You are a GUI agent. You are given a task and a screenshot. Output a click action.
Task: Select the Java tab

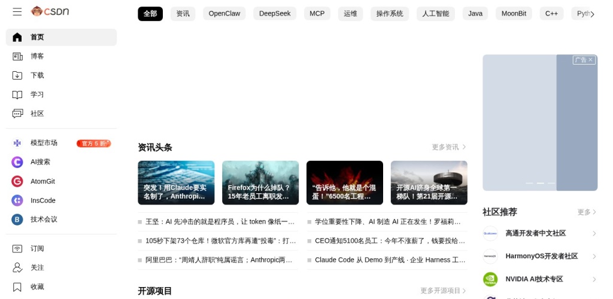coord(475,14)
